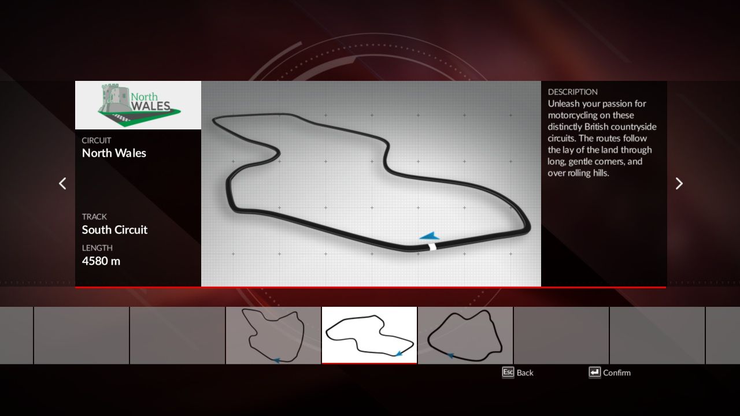Click the TRACK label above South Circuit
This screenshot has height=416, width=740.
(94, 217)
